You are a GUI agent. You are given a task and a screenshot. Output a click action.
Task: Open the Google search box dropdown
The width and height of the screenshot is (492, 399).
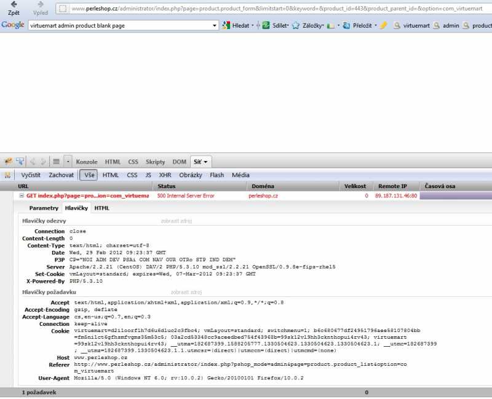[x=215, y=25]
